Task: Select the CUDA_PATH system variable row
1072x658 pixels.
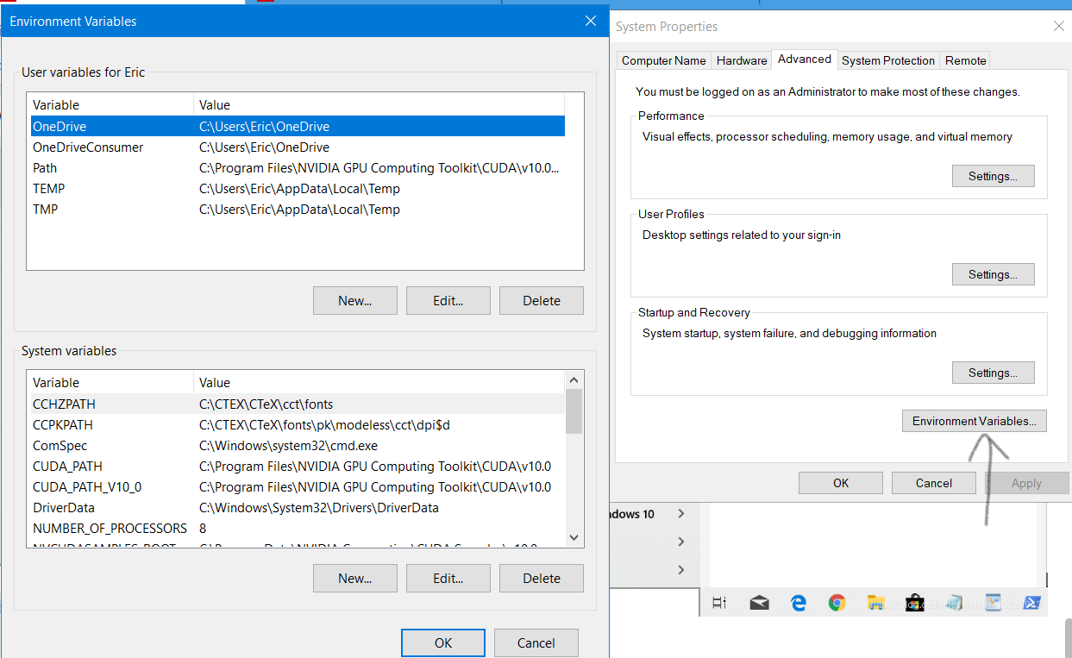Action: pos(298,467)
